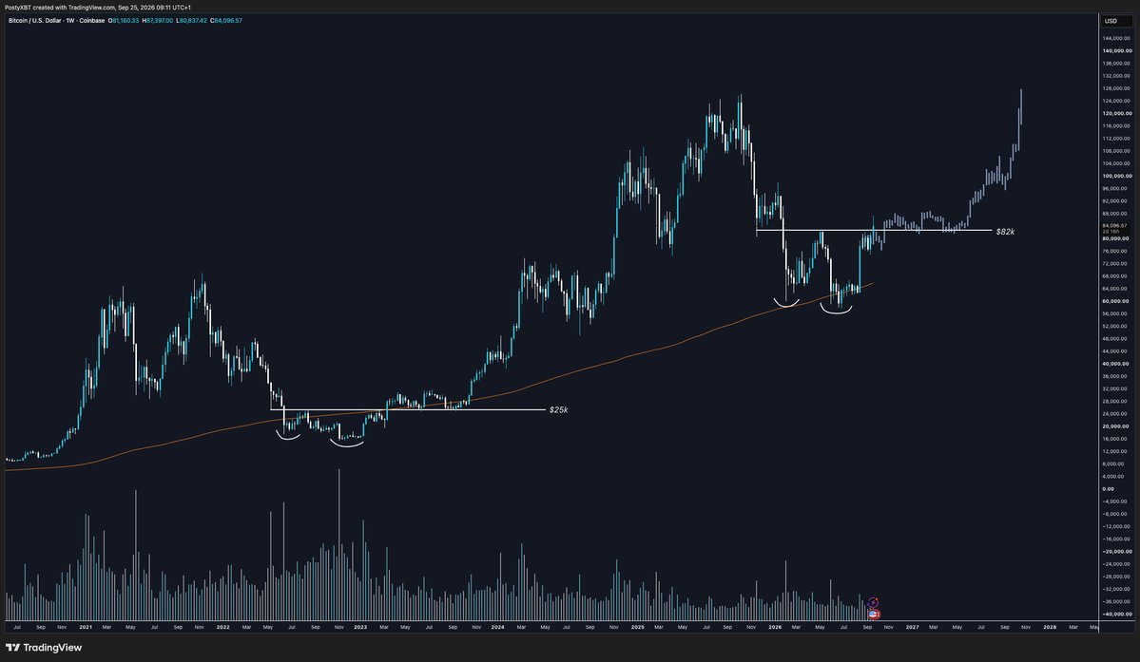Select the $25k text label

coord(558,410)
